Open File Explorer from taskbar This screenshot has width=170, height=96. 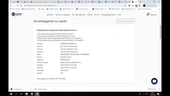pyautogui.click(x=27, y=94)
